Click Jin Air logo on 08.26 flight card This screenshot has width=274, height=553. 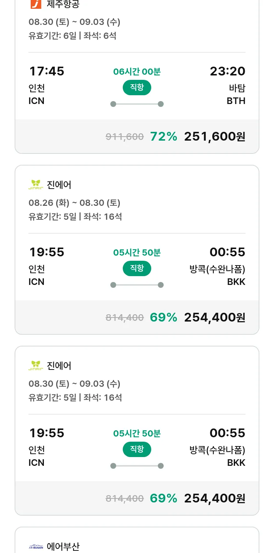36,185
